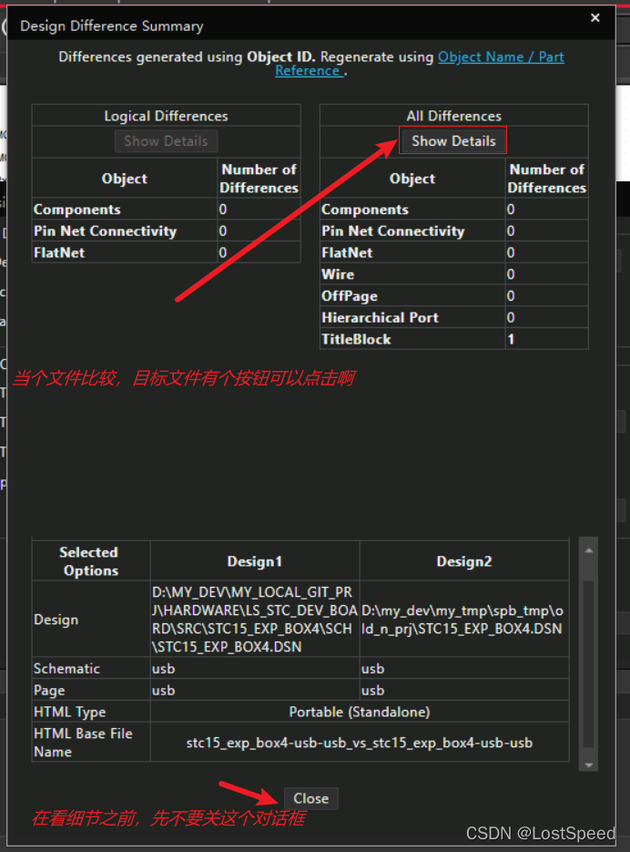
Task: Select the TitleBlock row in All Differences
Action: click(x=356, y=339)
